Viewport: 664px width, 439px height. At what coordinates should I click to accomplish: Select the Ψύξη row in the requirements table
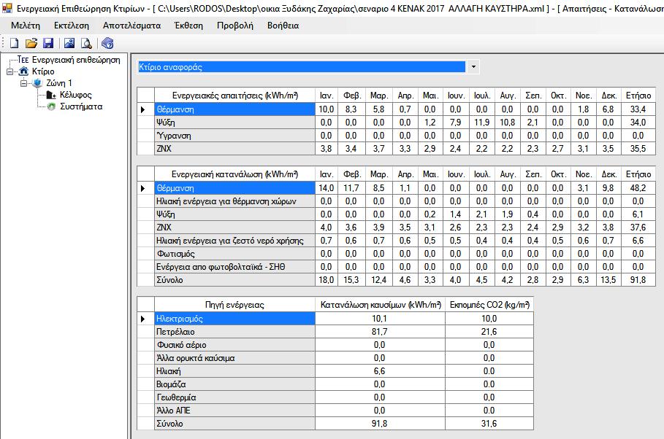click(396, 123)
